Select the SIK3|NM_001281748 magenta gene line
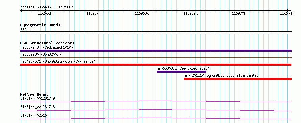This screenshot has width=301, height=123. pos(156,110)
